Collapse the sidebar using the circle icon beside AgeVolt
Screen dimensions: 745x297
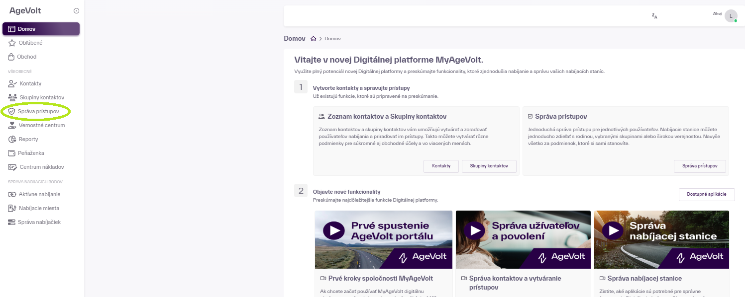tap(76, 11)
